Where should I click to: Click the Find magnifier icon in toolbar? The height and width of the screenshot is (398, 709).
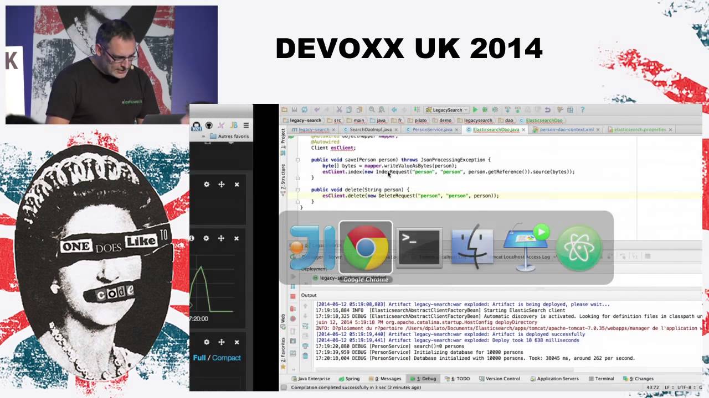(372, 110)
